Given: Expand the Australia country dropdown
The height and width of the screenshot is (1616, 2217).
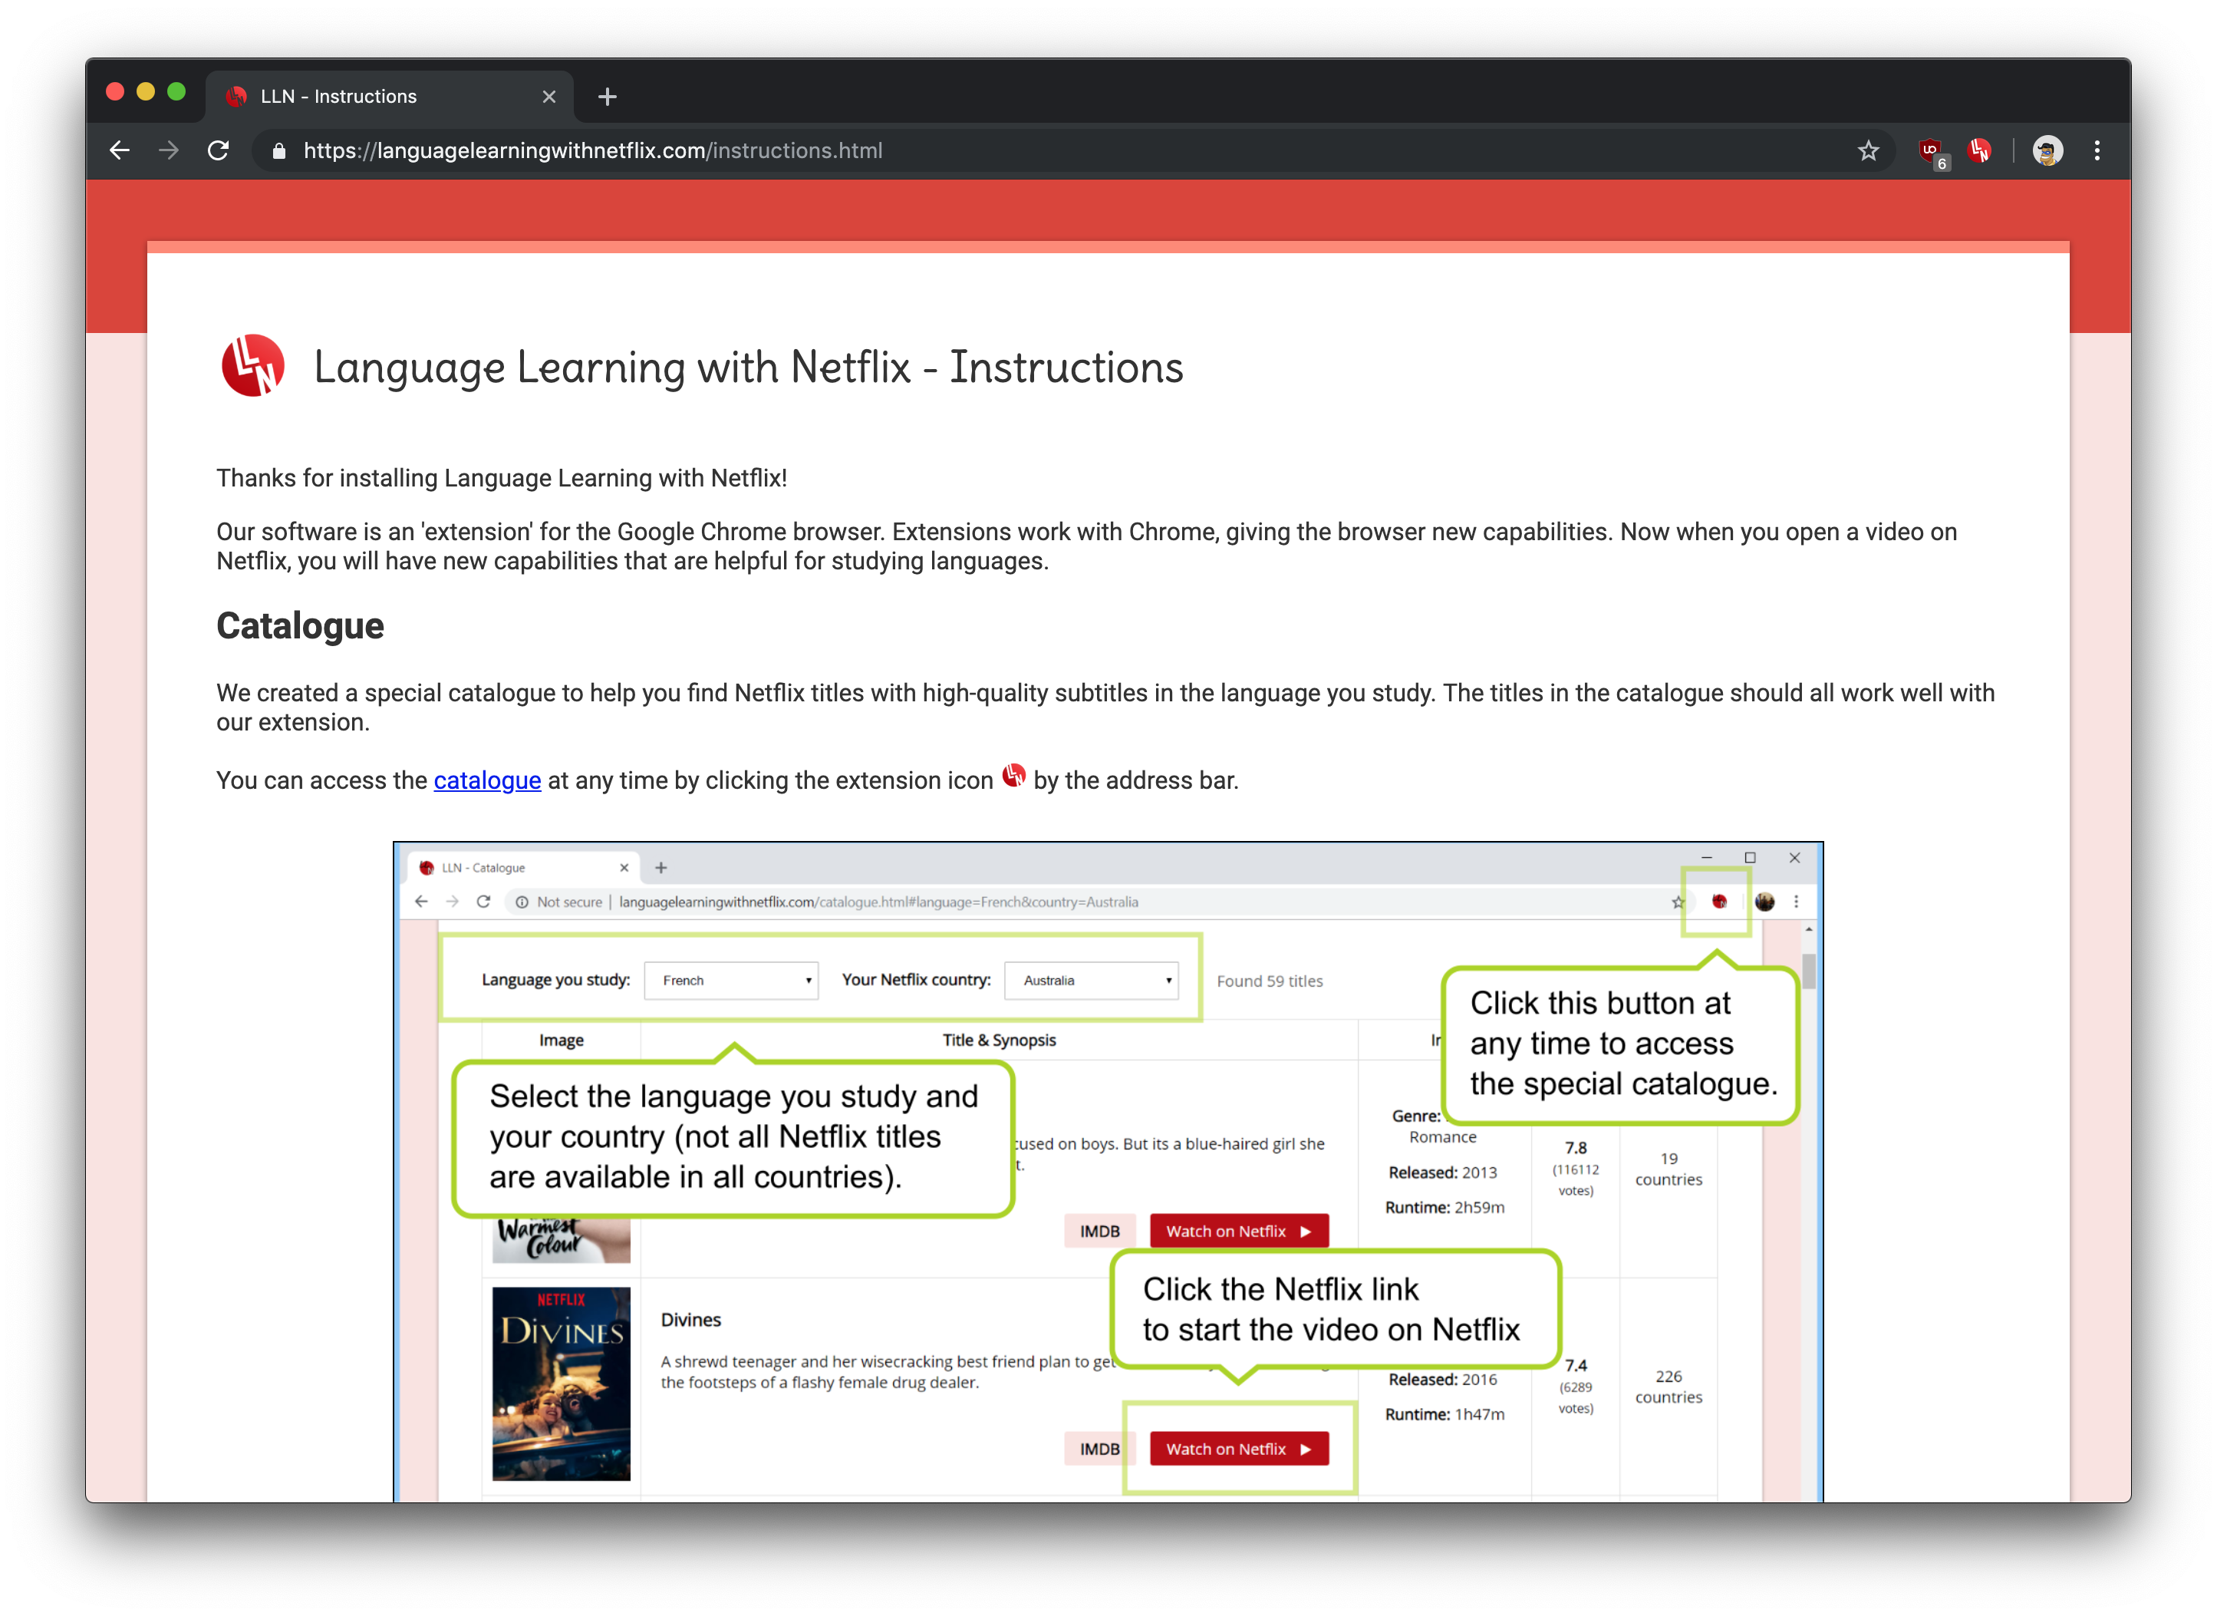Looking at the screenshot, I should point(1092,980).
